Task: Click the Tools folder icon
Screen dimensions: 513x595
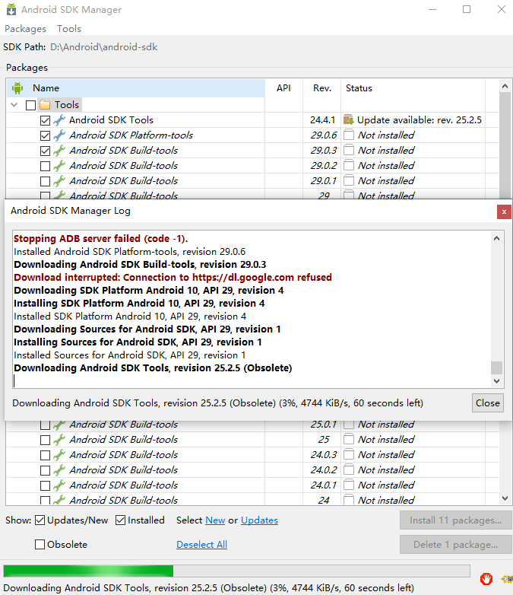Action: coord(45,104)
